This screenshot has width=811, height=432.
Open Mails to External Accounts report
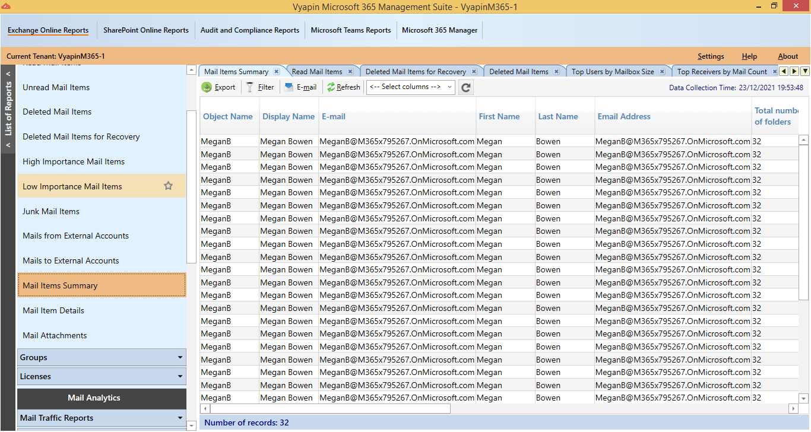point(102,261)
